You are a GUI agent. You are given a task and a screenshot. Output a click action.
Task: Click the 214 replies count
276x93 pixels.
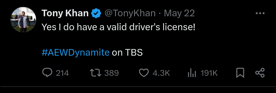click(x=62, y=73)
